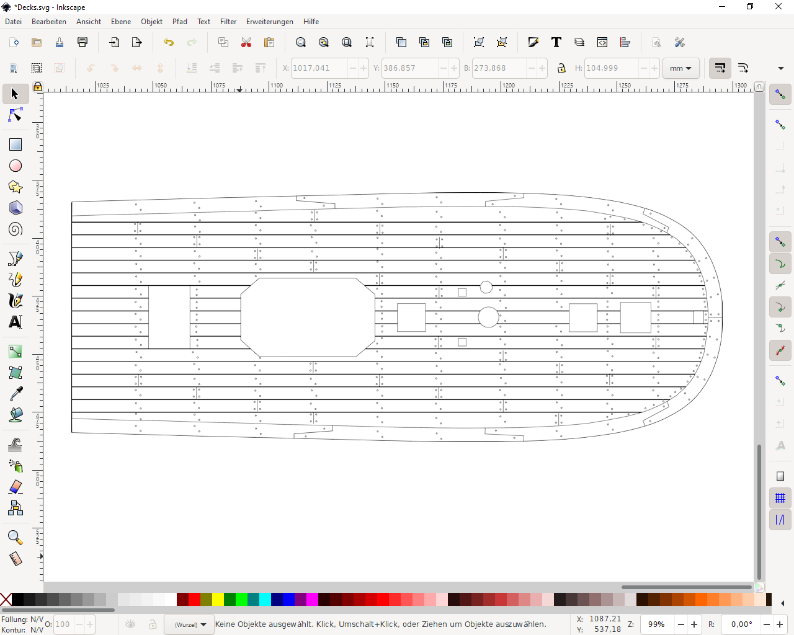Select the Node editing tool

pos(16,116)
